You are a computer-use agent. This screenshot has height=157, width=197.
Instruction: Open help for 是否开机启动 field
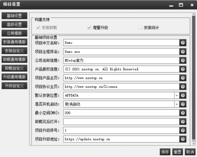(183, 104)
